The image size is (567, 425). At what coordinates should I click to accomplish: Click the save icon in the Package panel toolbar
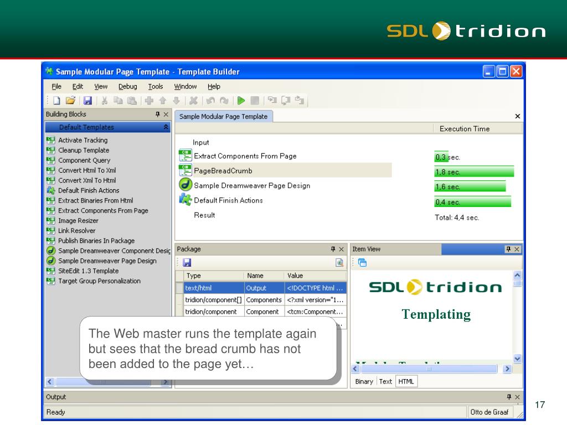point(187,263)
